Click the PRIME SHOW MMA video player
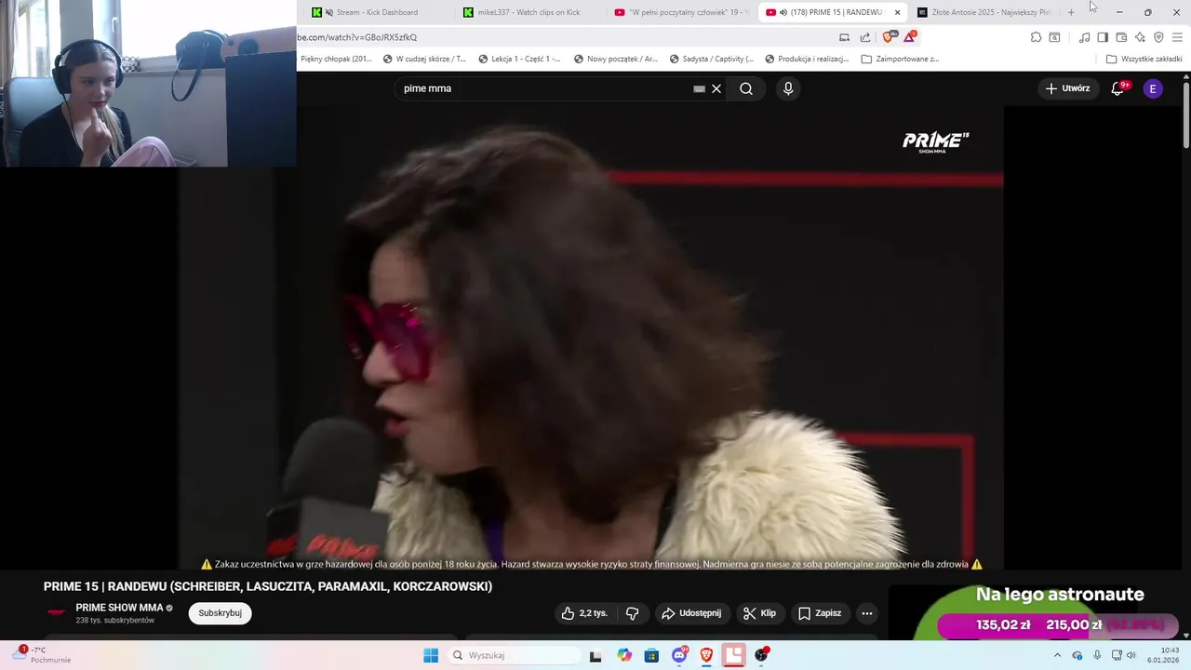1191x670 pixels. pyautogui.click(x=591, y=338)
